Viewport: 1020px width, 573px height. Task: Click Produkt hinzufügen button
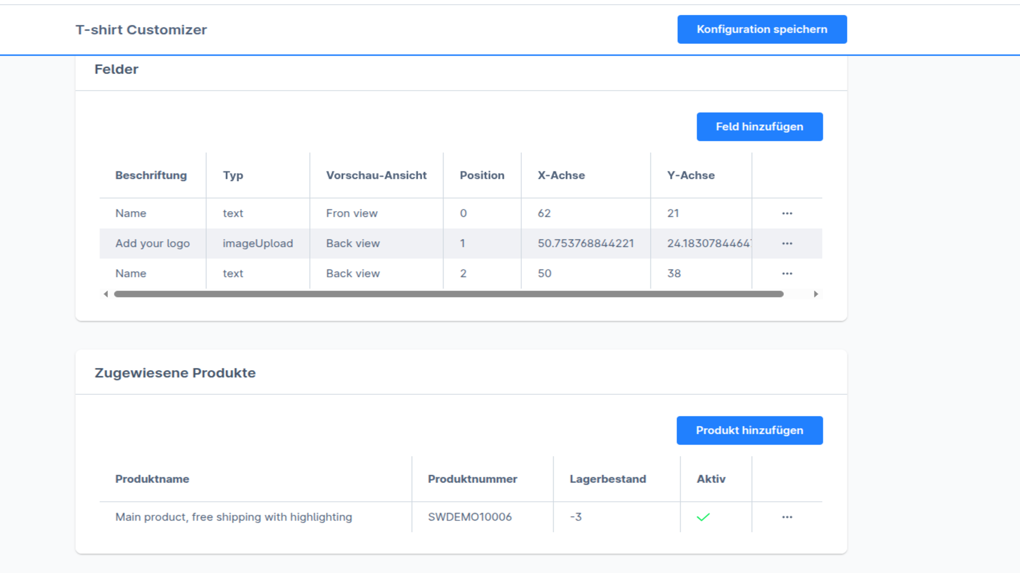[x=750, y=430]
